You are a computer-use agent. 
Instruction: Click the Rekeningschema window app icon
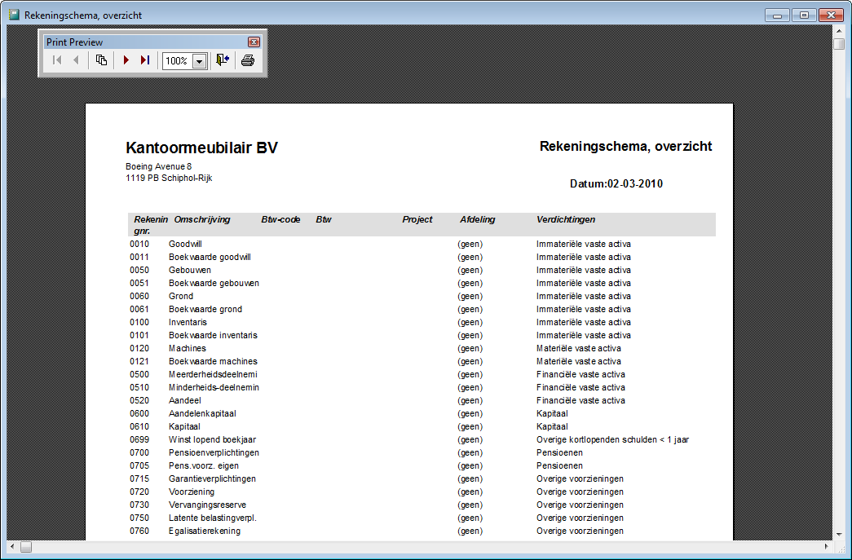(14, 15)
